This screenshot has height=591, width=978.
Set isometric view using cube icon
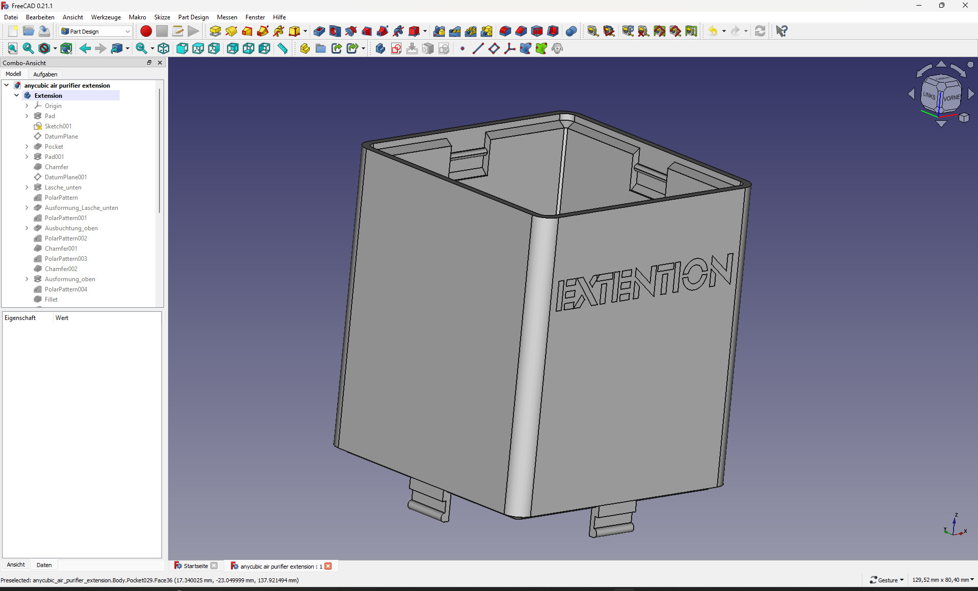click(x=164, y=48)
